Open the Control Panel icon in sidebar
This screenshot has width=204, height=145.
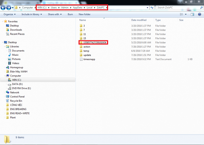[7, 96]
